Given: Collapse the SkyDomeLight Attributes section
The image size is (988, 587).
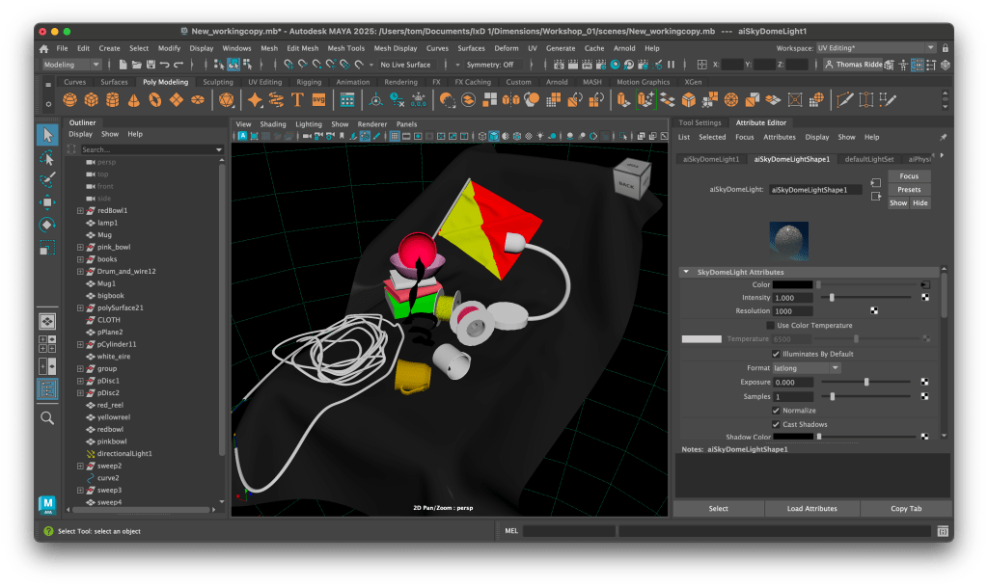Looking at the screenshot, I should tap(686, 272).
